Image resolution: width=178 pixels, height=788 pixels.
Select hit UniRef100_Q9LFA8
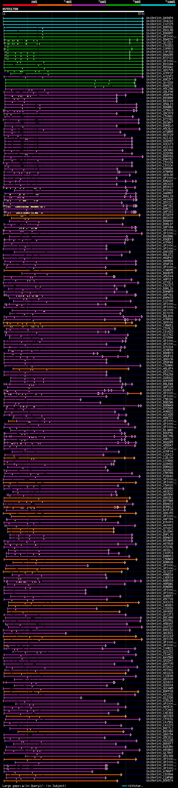coord(160,92)
